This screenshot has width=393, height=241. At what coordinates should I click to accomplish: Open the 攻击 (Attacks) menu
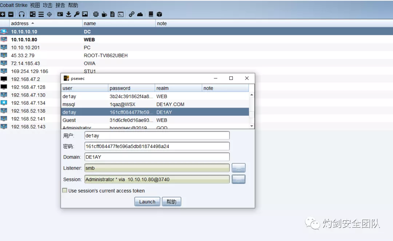click(47, 5)
